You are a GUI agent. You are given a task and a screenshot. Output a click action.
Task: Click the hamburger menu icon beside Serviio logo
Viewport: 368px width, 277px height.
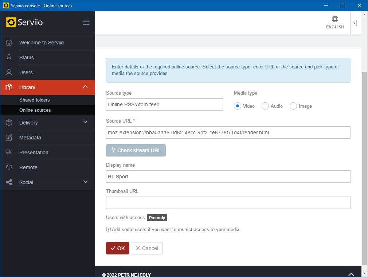pos(86,23)
